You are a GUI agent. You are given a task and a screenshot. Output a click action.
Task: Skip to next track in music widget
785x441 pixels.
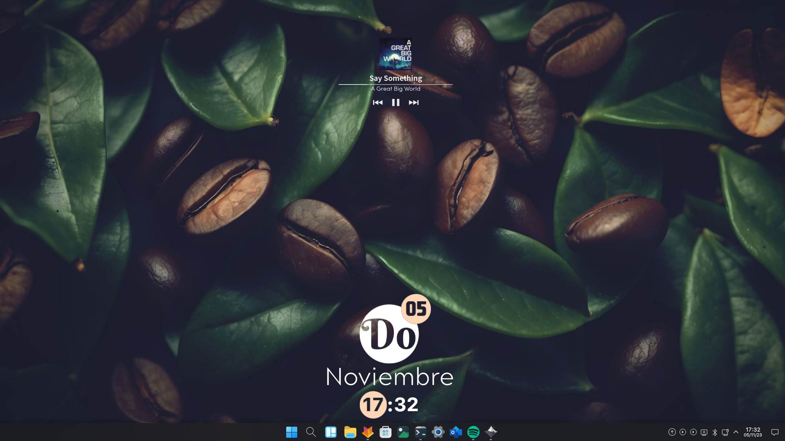(x=413, y=102)
